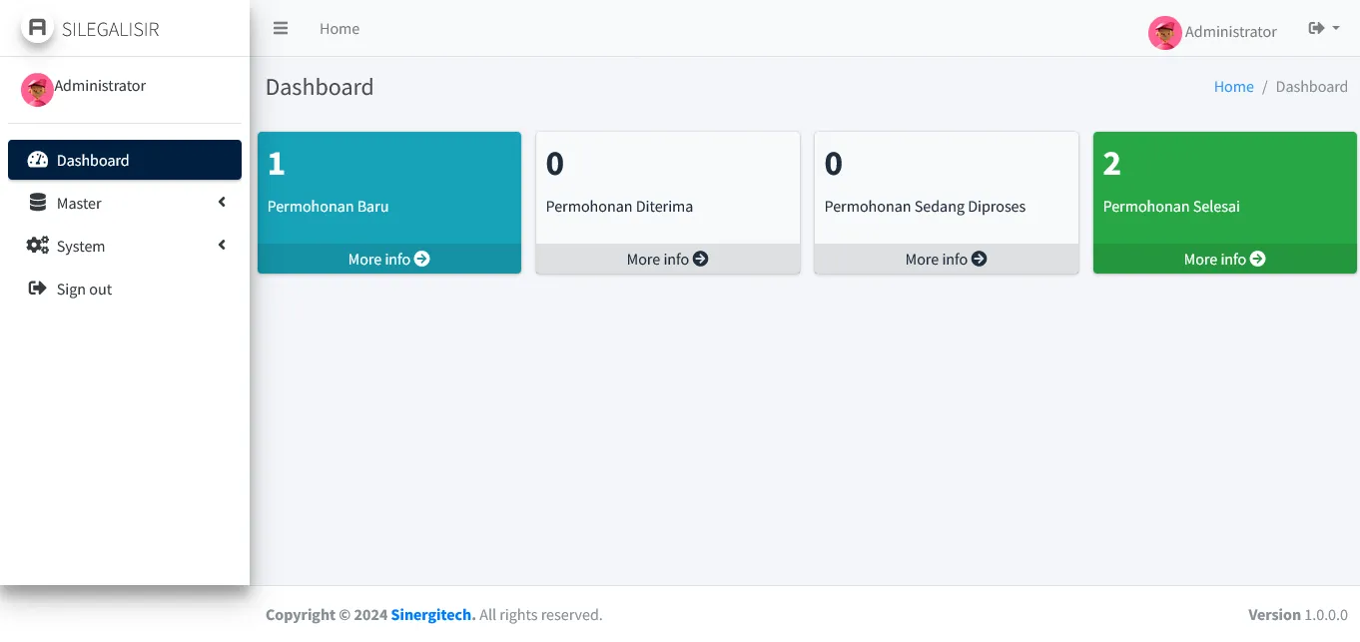Select Dashboard in the sidebar menu
Image resolution: width=1360 pixels, height=642 pixels.
(x=93, y=161)
